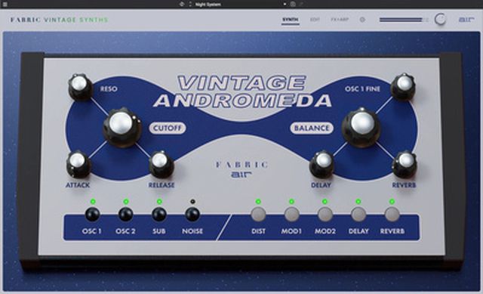Click the CUTOFF label pill
This screenshot has height=294, width=483.
[168, 128]
